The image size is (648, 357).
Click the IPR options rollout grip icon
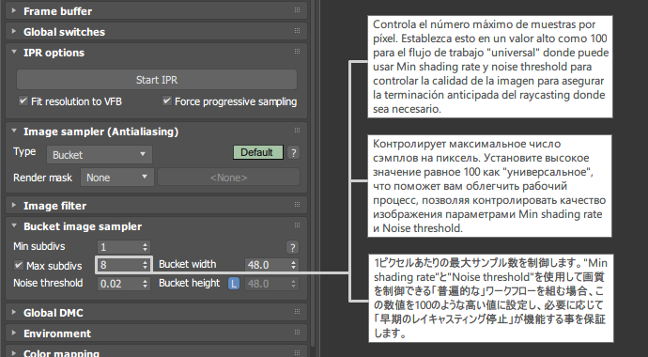[x=297, y=52]
